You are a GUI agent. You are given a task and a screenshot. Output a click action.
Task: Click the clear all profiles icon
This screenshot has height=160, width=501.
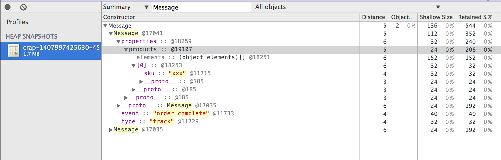pyautogui.click(x=23, y=7)
